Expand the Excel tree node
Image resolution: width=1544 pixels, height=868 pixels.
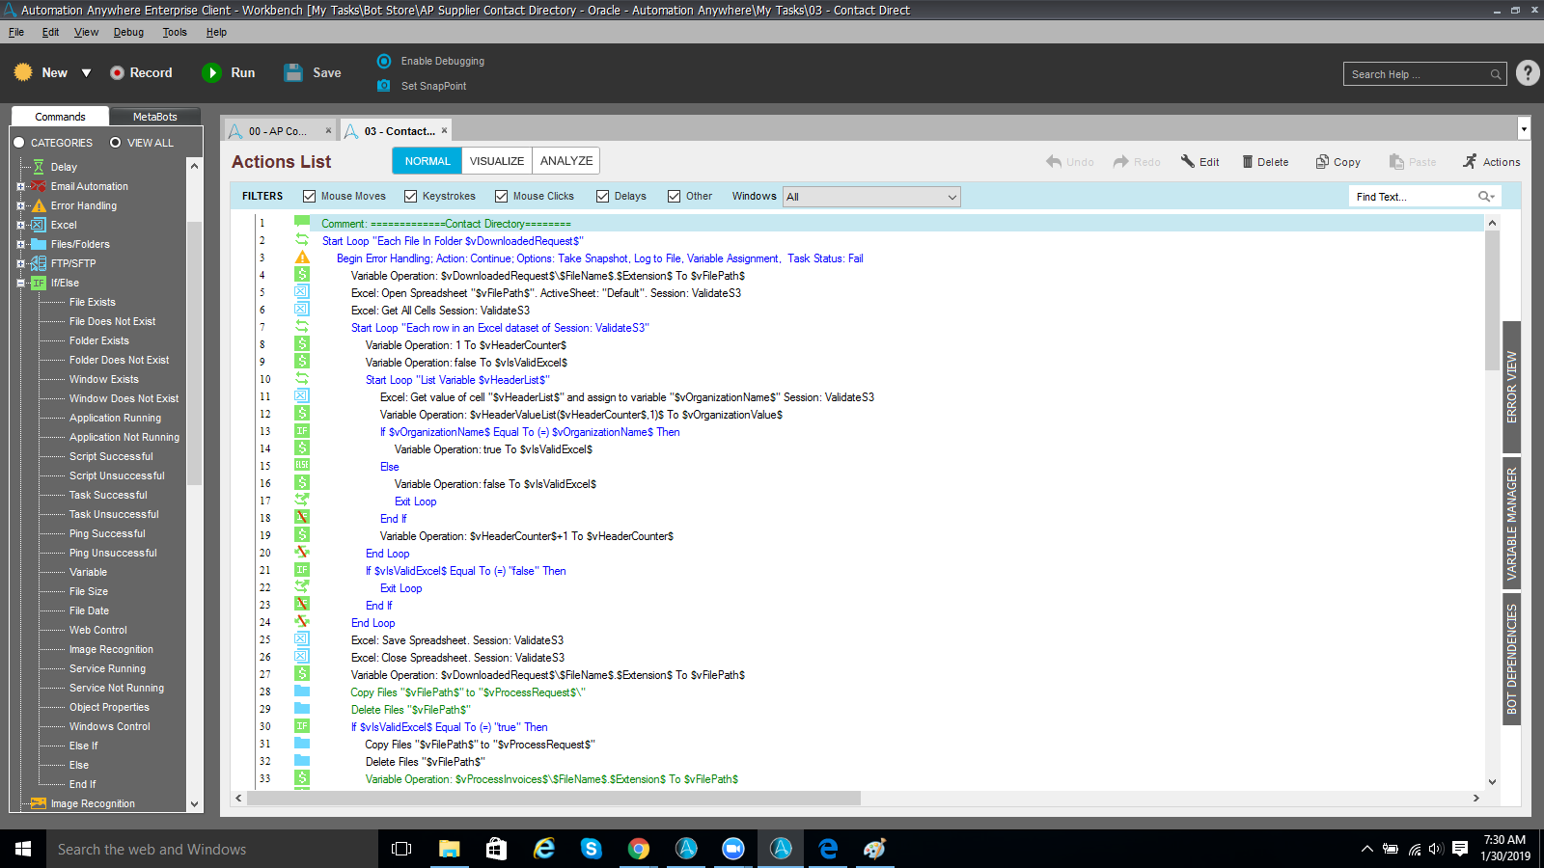20,225
